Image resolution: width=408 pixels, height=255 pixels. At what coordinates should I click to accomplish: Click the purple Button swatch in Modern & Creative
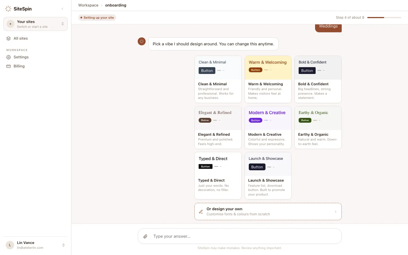point(256,120)
